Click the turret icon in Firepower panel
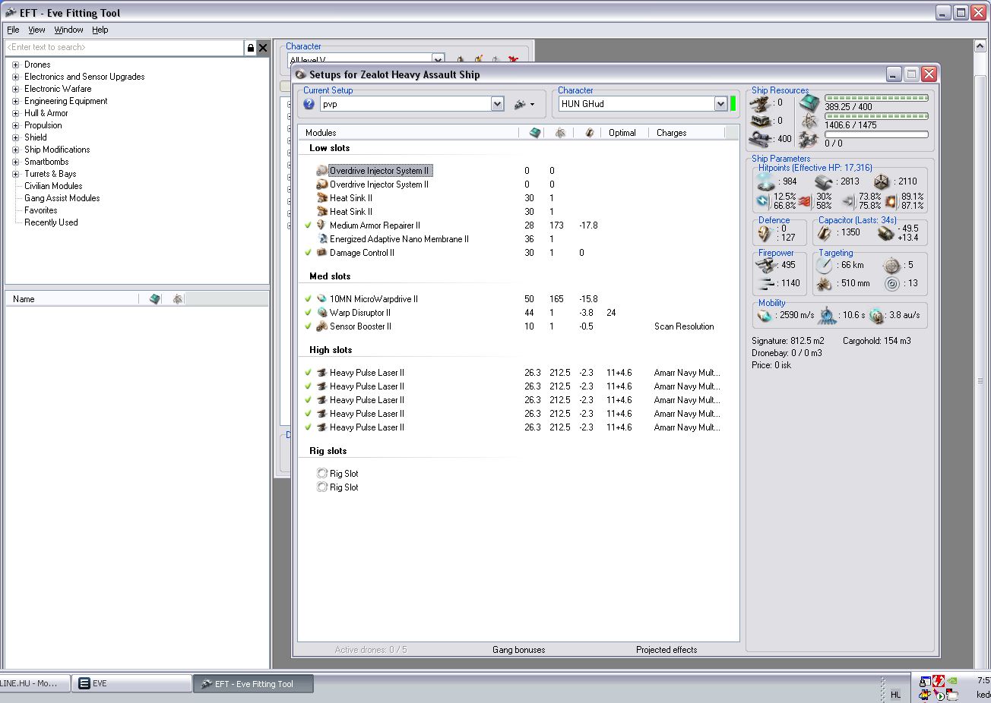Viewport: 991px width, 703px height. (765, 265)
